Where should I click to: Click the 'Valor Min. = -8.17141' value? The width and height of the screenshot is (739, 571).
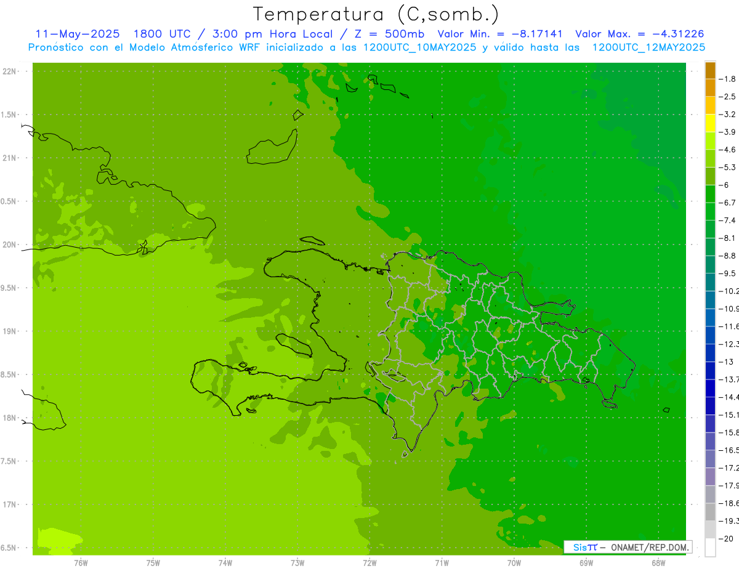pos(499,34)
